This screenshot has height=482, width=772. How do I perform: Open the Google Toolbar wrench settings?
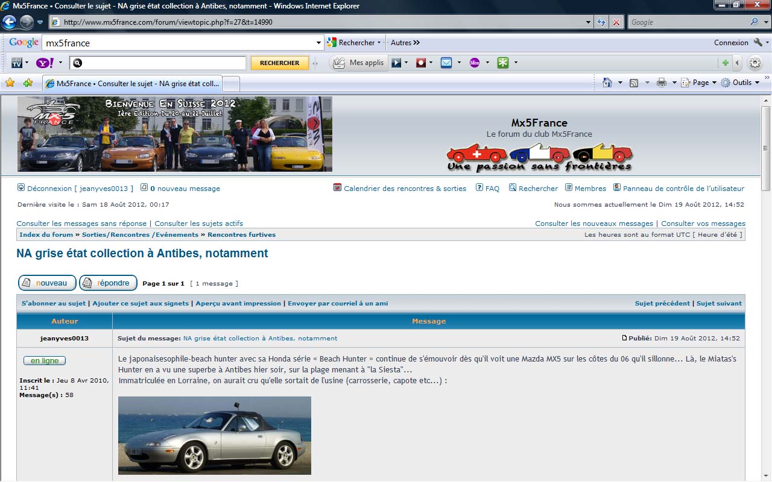pyautogui.click(x=759, y=43)
